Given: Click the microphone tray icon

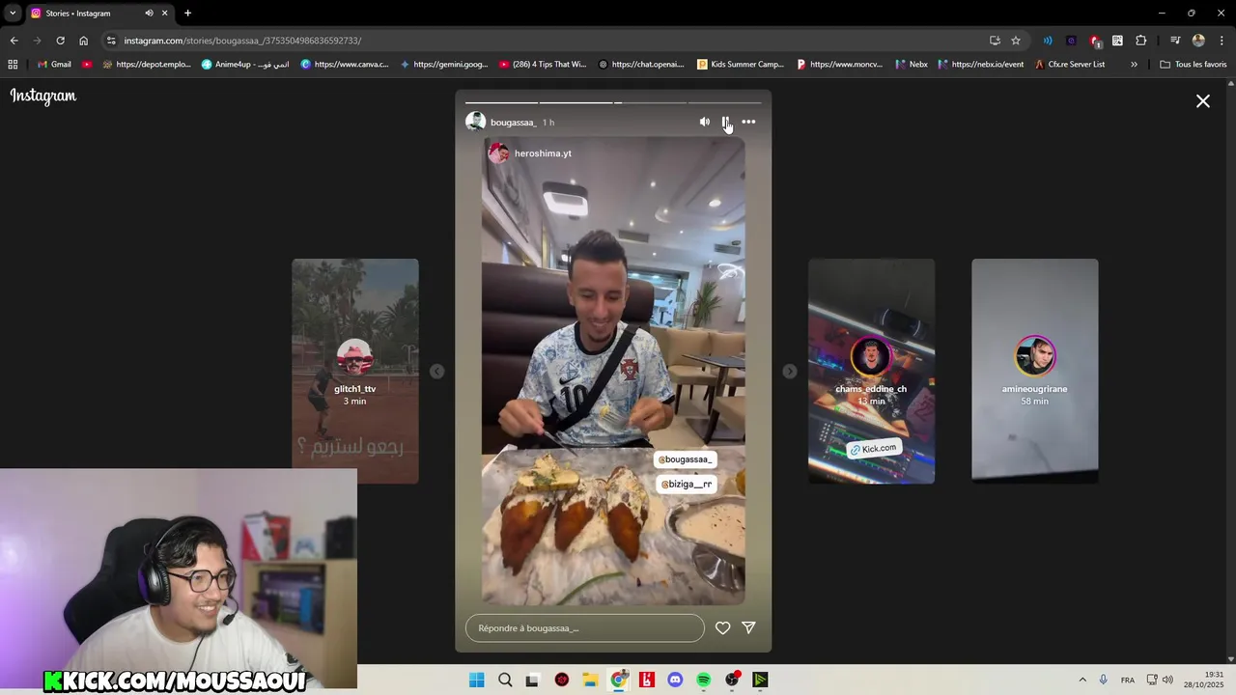Looking at the screenshot, I should click(1103, 680).
